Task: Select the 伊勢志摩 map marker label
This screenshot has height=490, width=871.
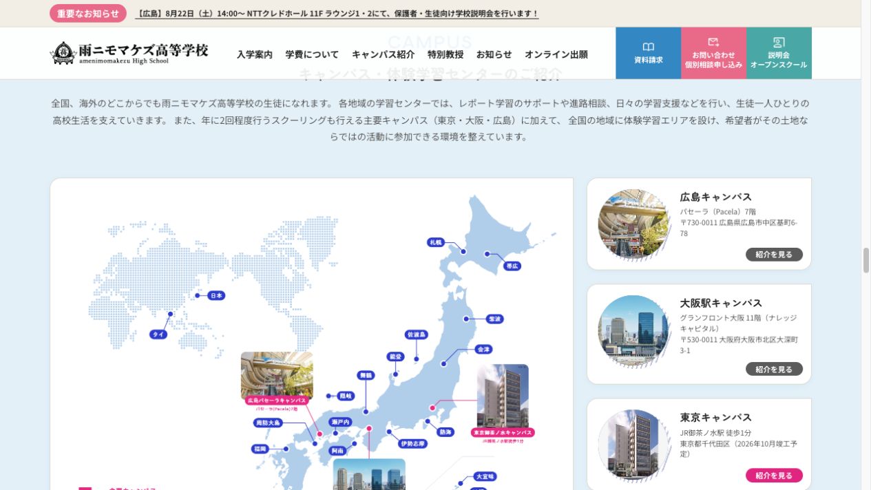Action: [x=413, y=444]
